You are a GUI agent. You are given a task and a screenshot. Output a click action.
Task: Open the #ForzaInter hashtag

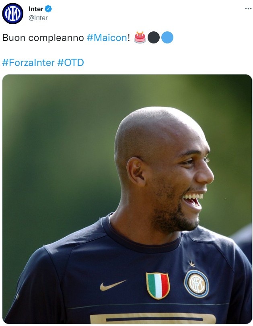[29, 62]
